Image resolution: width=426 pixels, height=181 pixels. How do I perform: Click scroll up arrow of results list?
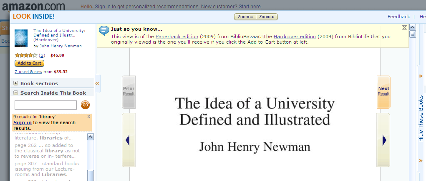coord(90,137)
